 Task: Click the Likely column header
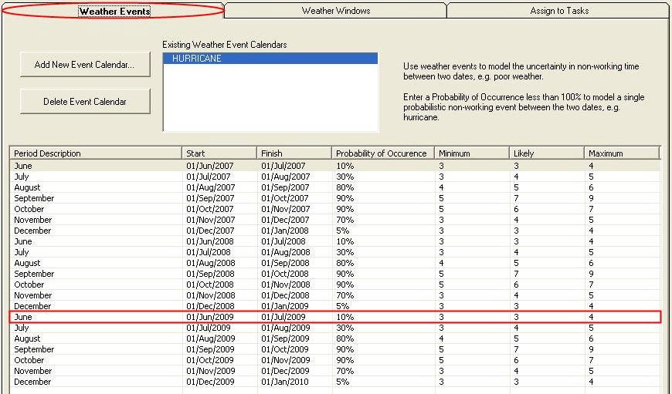pos(546,153)
